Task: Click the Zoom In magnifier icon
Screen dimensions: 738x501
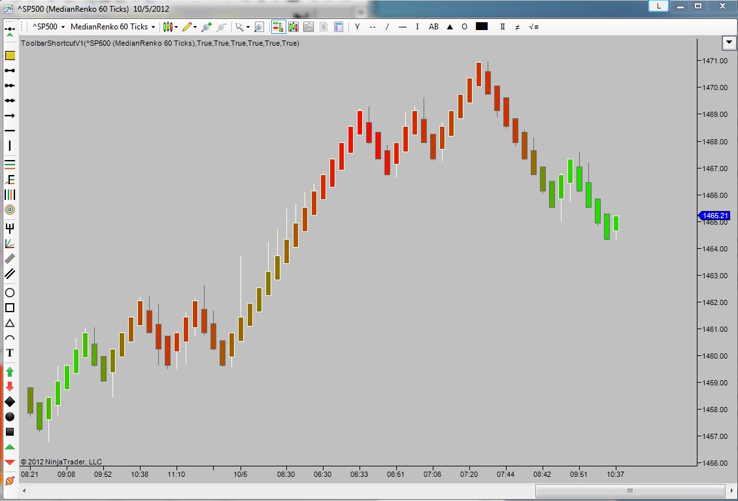Action: (x=206, y=27)
